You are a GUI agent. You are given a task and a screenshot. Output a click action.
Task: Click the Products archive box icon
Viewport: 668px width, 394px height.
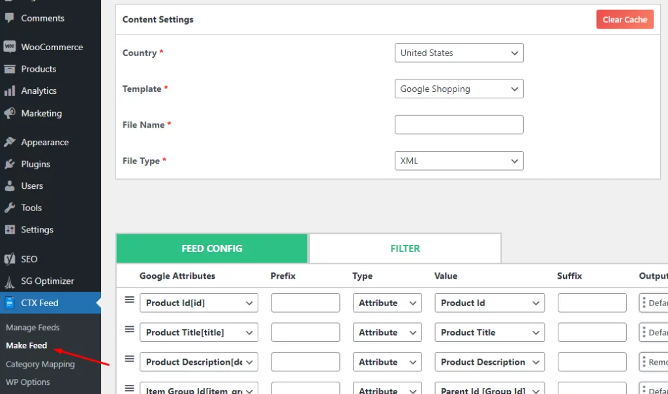9,69
